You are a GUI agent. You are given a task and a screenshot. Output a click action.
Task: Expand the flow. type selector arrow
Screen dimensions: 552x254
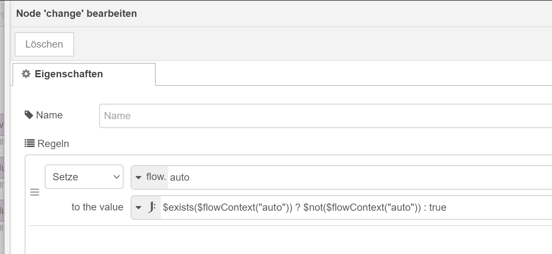pos(139,177)
